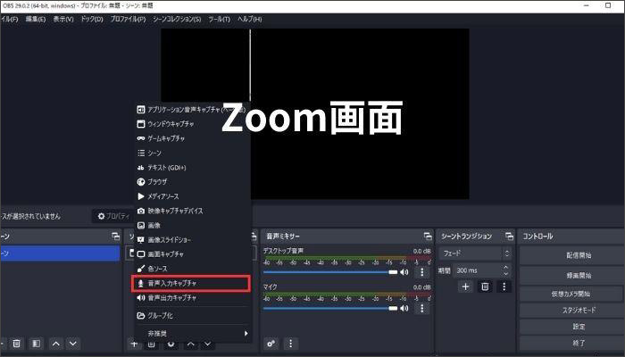Screen dimensions: 625x357
Task: Mute マイク speaker icon
Action: tap(404, 308)
